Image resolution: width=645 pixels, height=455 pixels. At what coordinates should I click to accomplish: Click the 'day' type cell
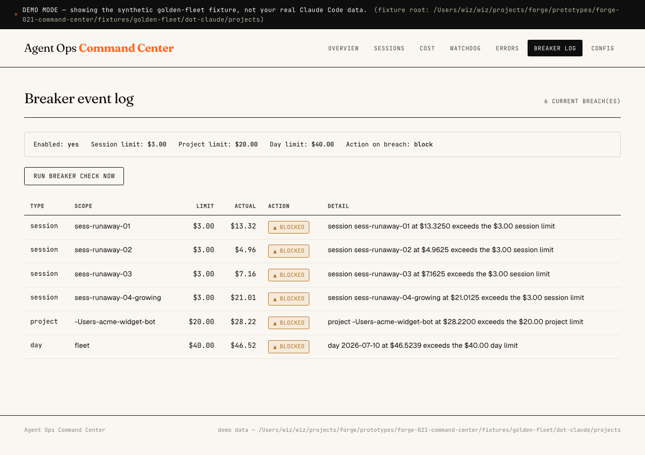click(x=36, y=345)
